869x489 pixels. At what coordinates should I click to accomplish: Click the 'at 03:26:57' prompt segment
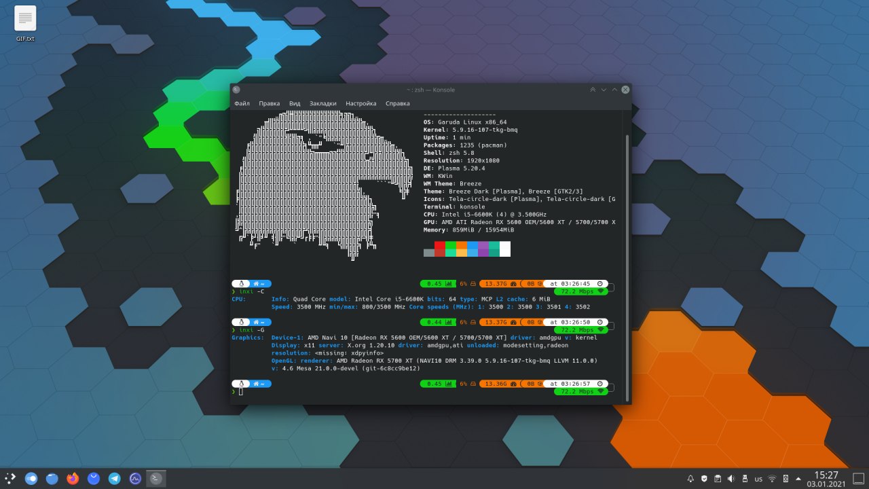click(x=576, y=384)
